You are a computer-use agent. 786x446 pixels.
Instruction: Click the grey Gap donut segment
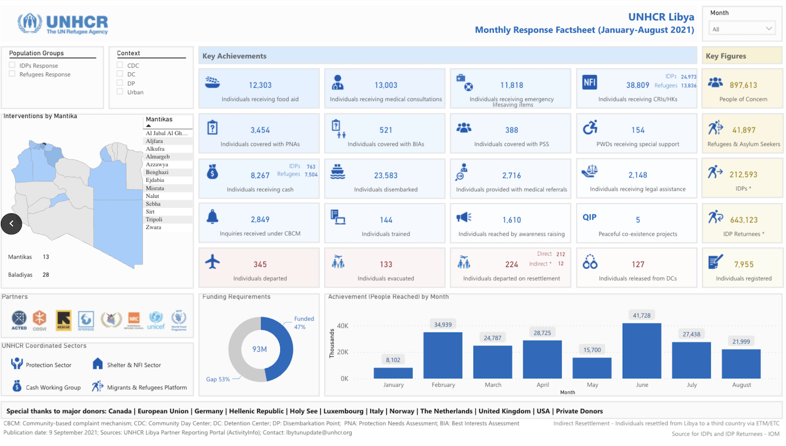237,350
